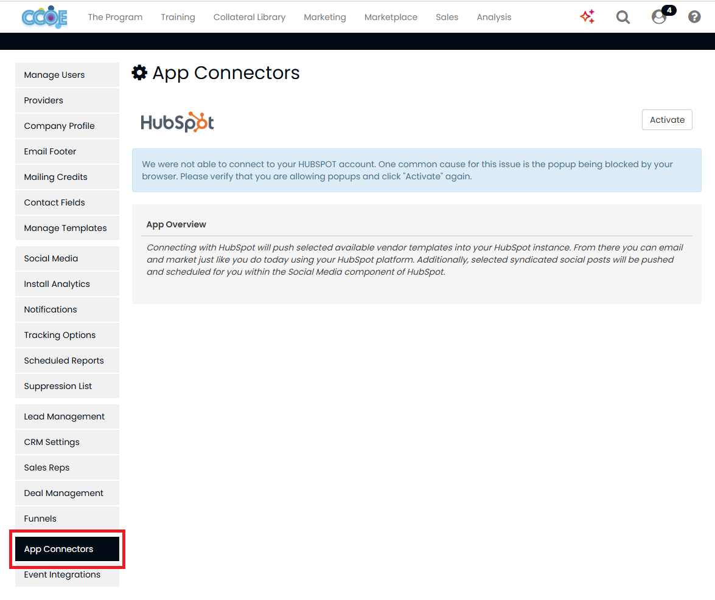Image resolution: width=715 pixels, height=600 pixels.
Task: Open Email Footer settings
Action: click(x=67, y=151)
